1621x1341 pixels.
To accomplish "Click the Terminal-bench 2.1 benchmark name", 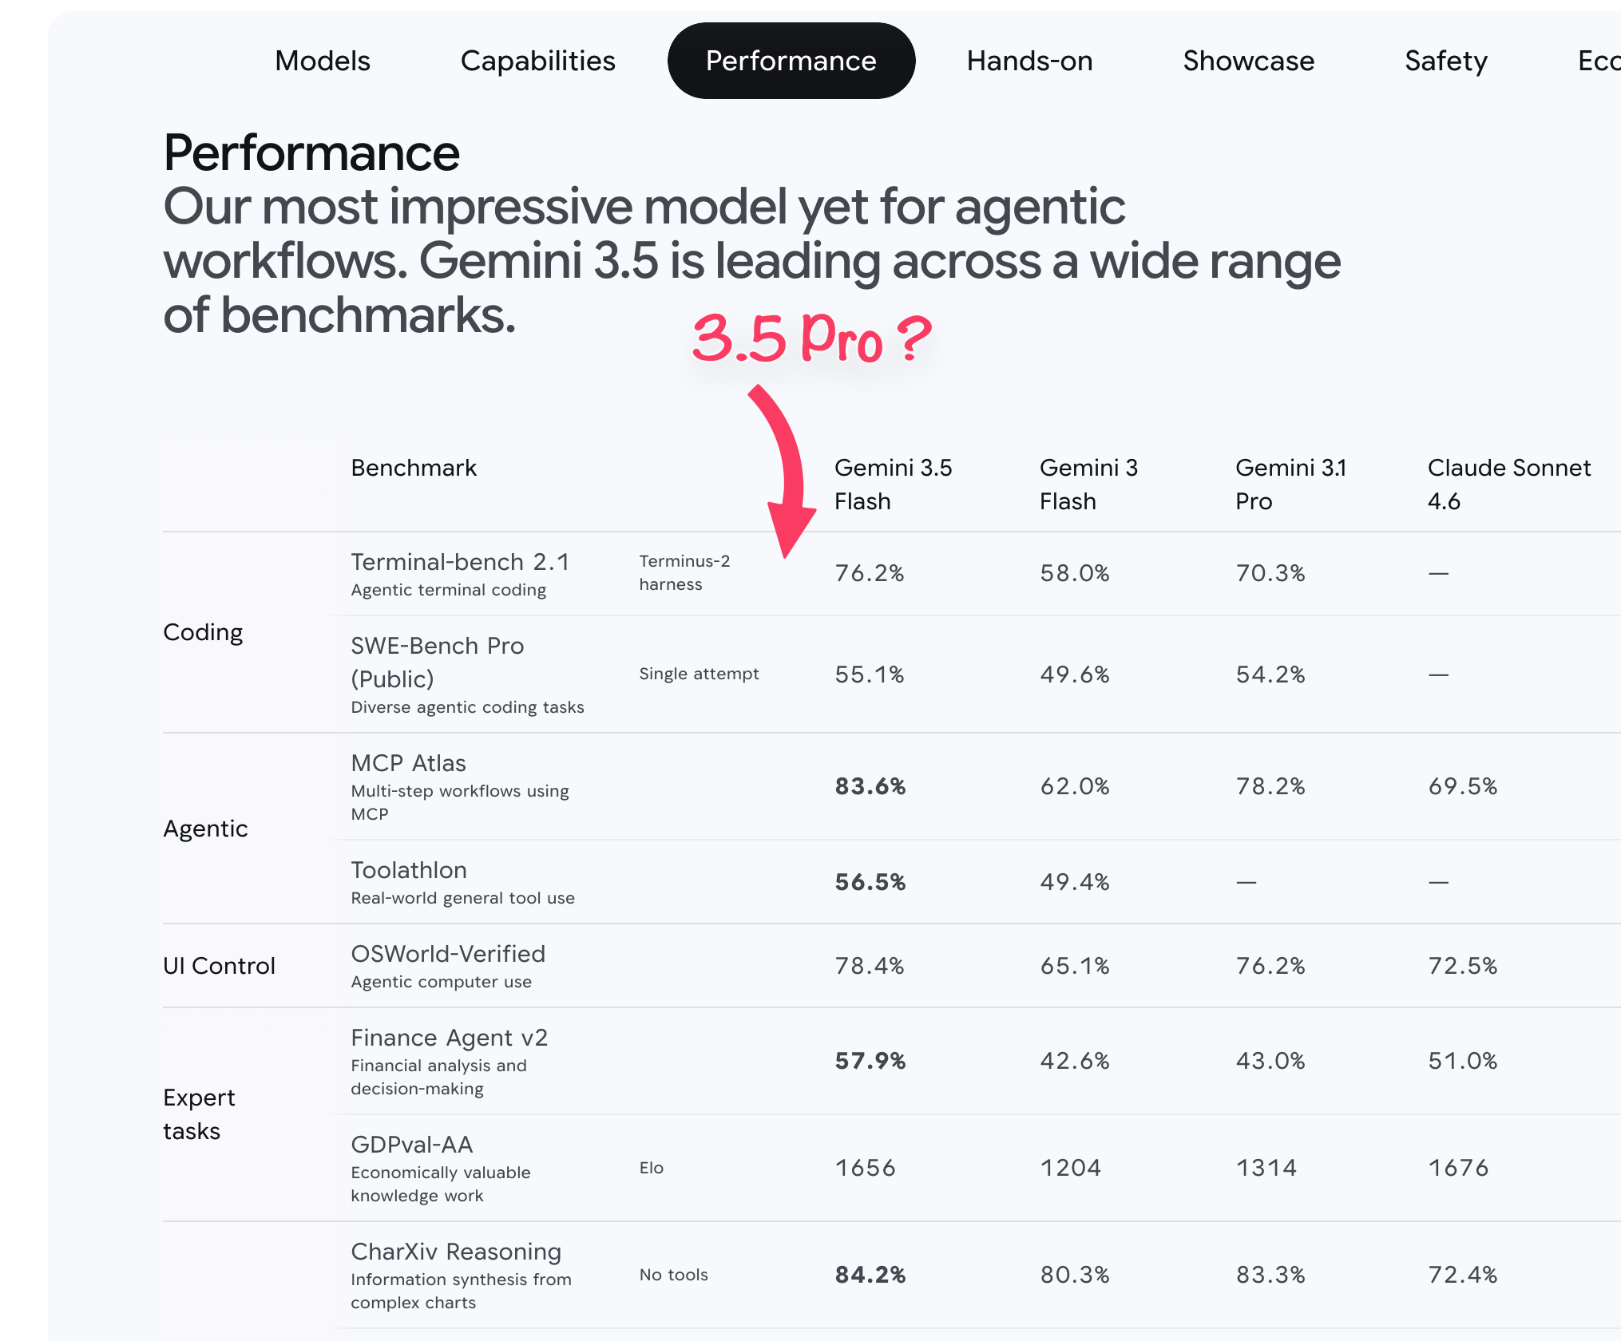I will (x=460, y=562).
